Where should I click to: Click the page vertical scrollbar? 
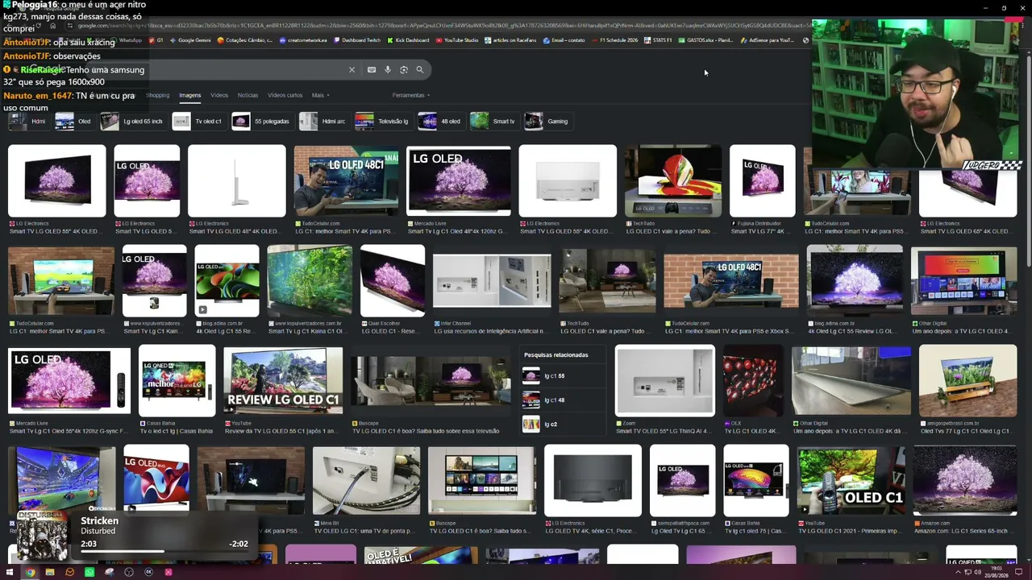coord(1027,161)
